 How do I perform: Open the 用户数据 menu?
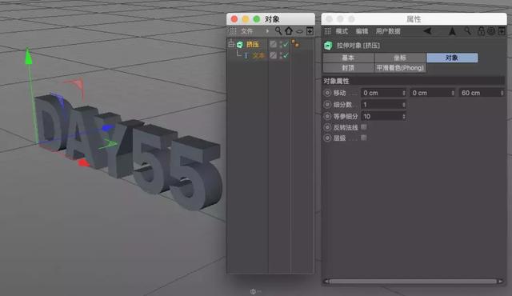388,31
